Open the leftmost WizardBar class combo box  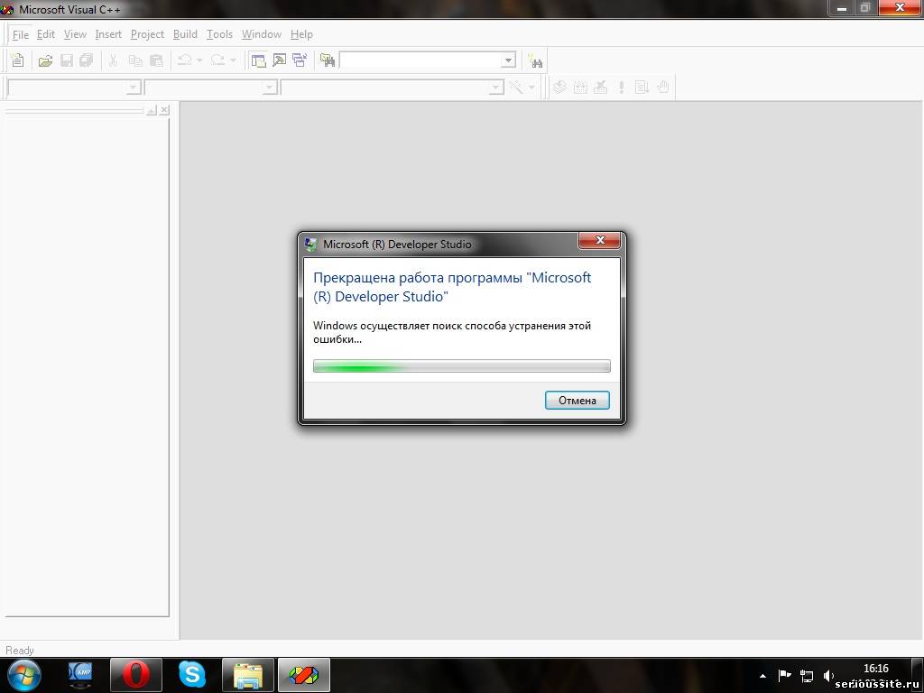click(x=74, y=88)
